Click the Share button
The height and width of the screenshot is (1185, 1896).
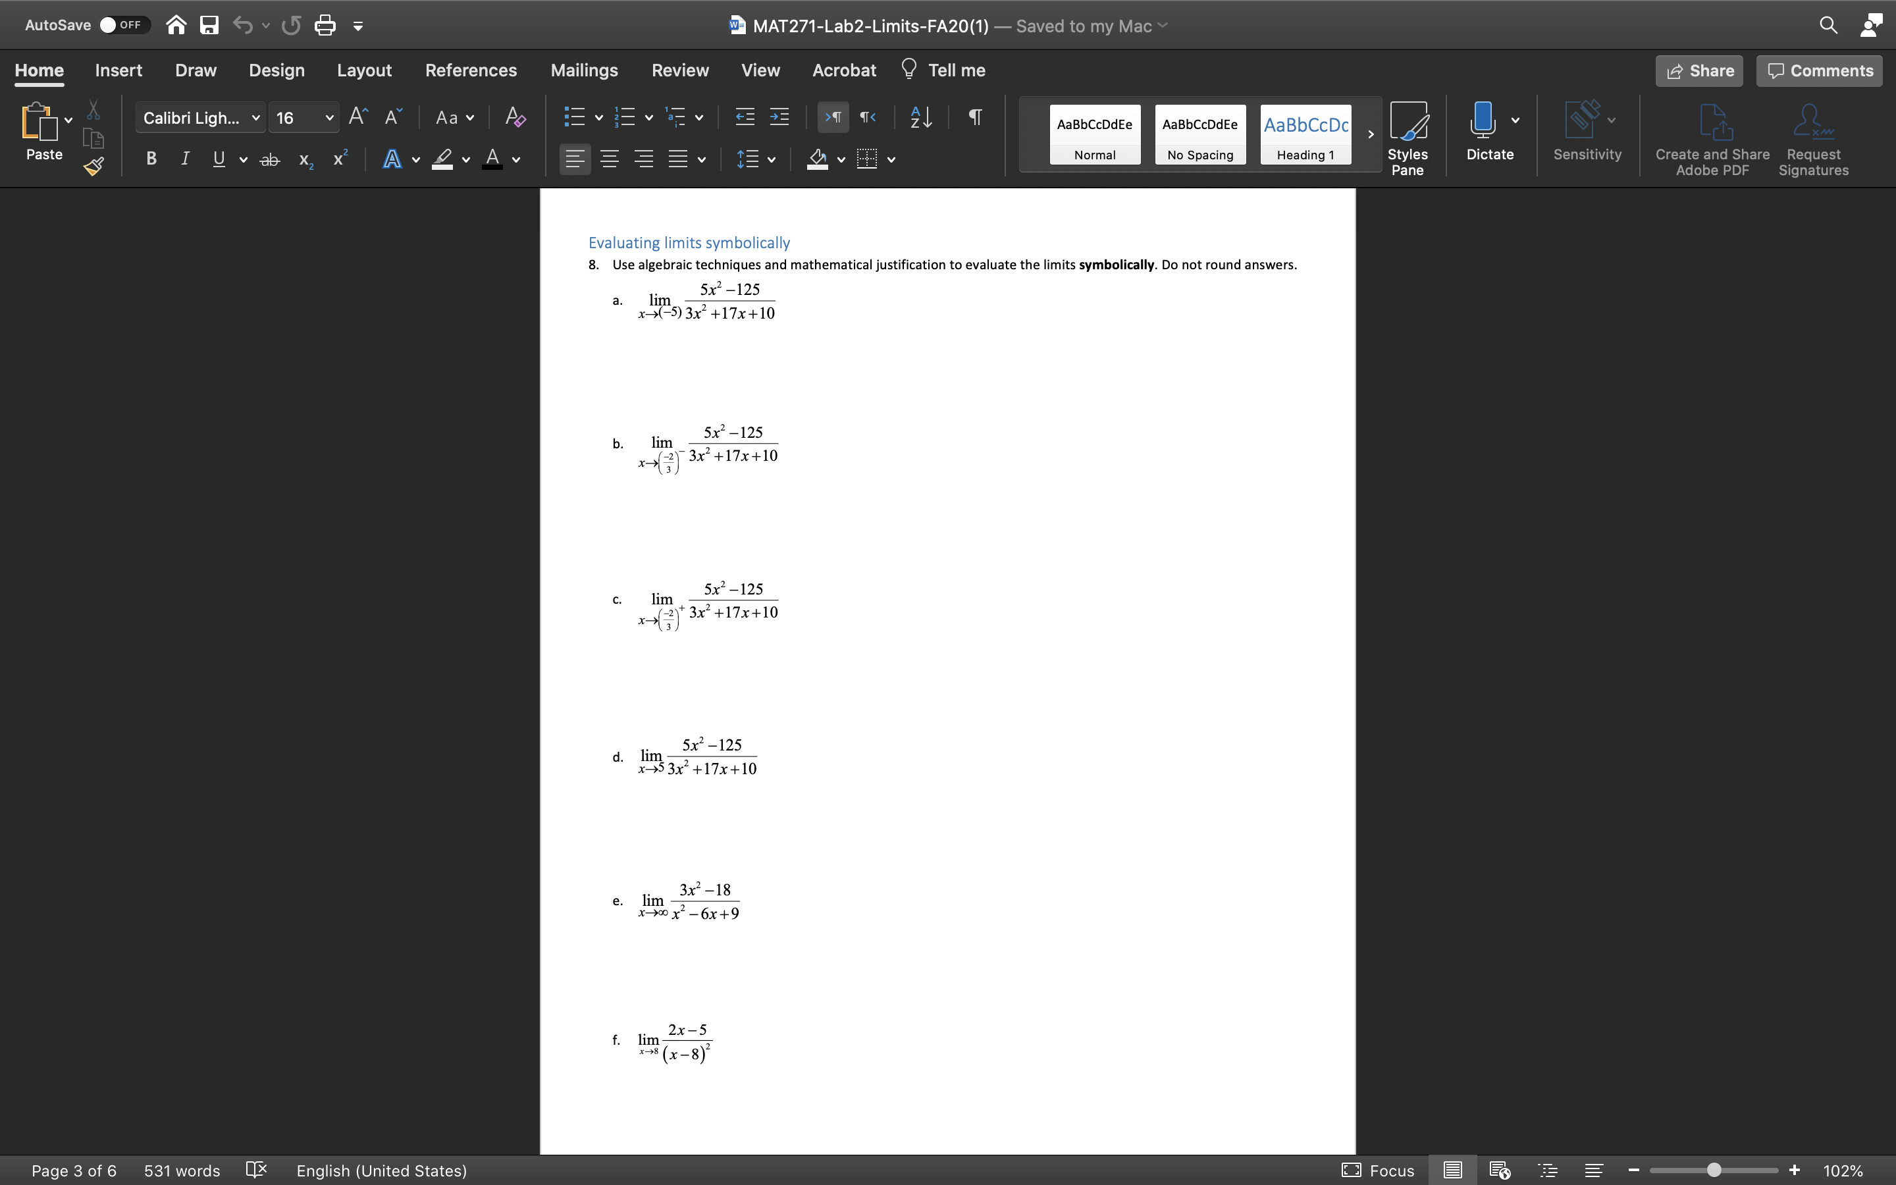click(1699, 70)
